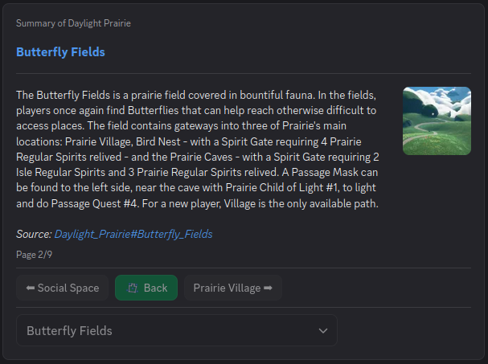488x364 pixels.
Task: Open the Butterfly Fields location dropdown
Action: [176, 331]
